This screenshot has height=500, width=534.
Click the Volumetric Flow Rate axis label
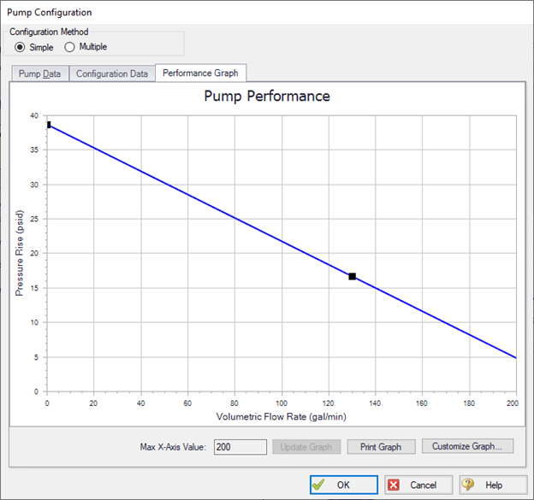click(x=282, y=417)
